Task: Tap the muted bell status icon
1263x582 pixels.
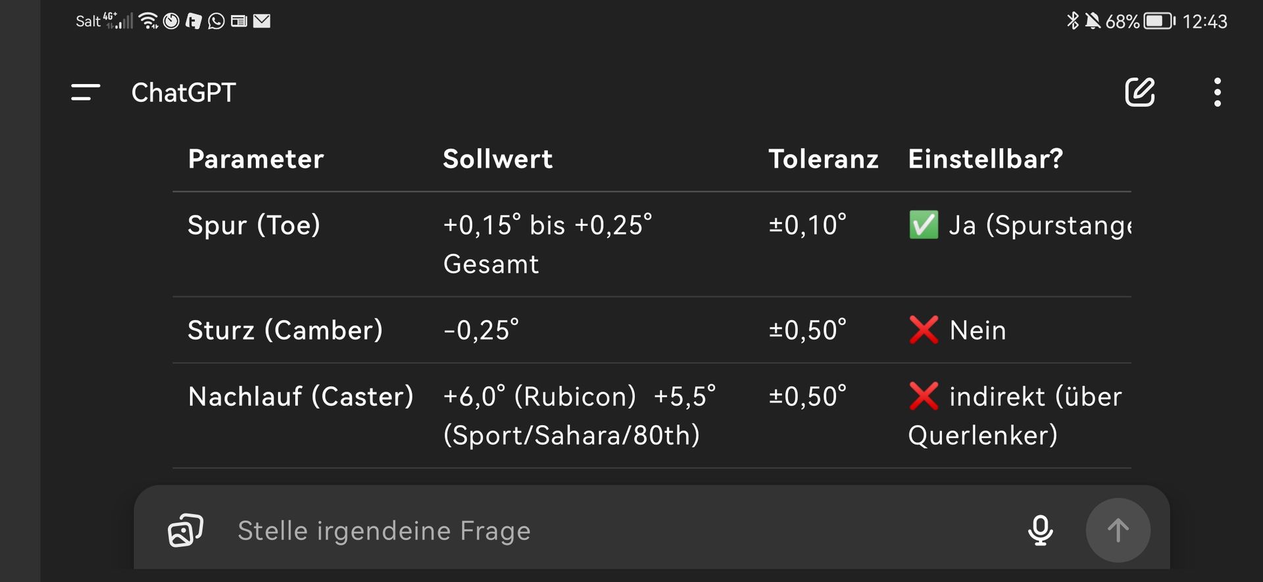Action: point(1092,21)
